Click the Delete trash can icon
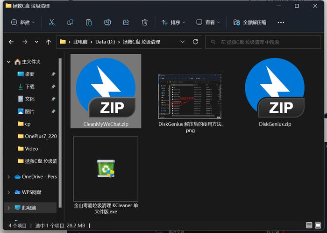Image resolution: width=327 pixels, height=233 pixels. point(144,22)
